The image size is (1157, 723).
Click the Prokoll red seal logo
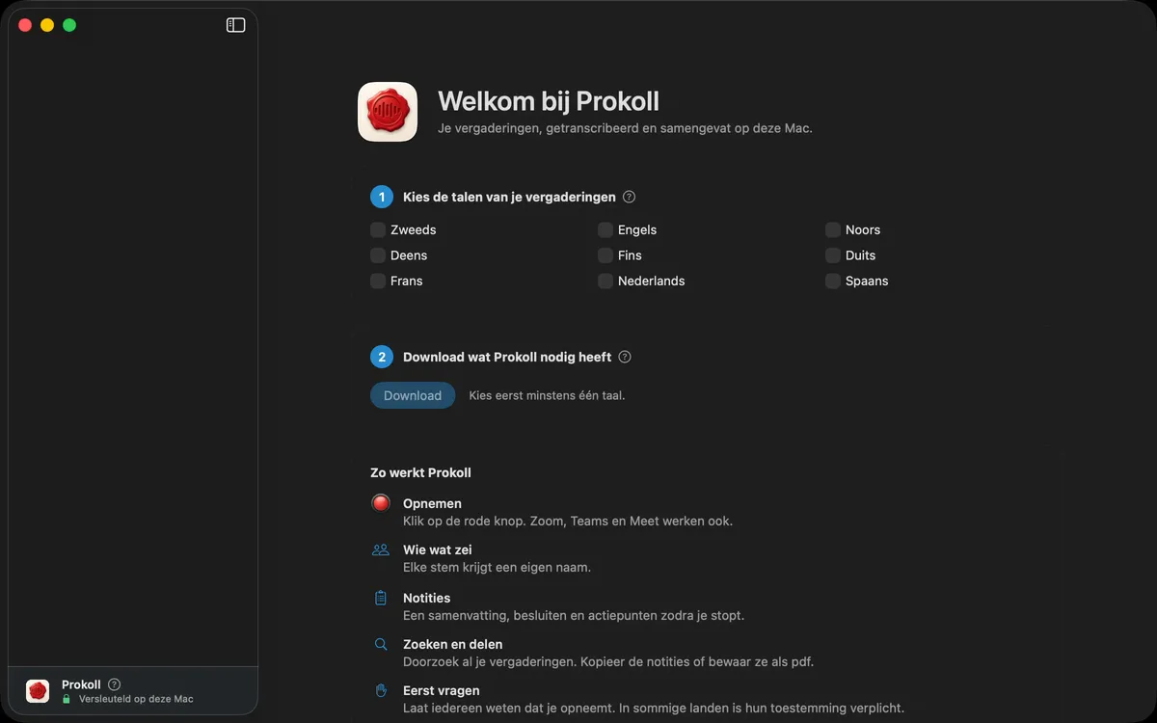point(388,112)
